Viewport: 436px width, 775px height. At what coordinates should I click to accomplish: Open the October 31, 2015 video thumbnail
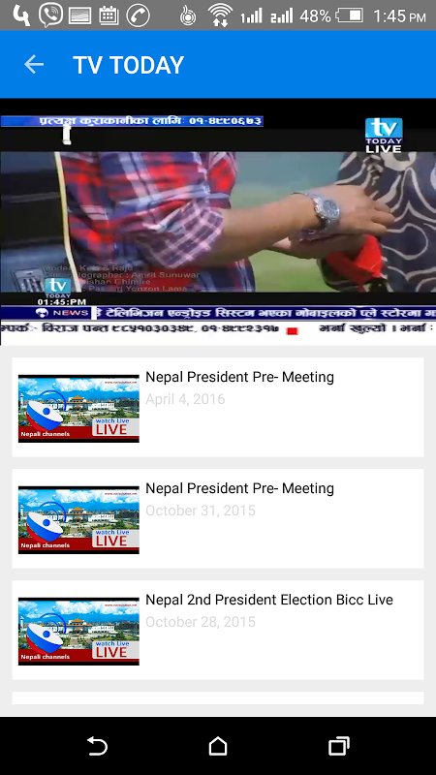point(78,520)
